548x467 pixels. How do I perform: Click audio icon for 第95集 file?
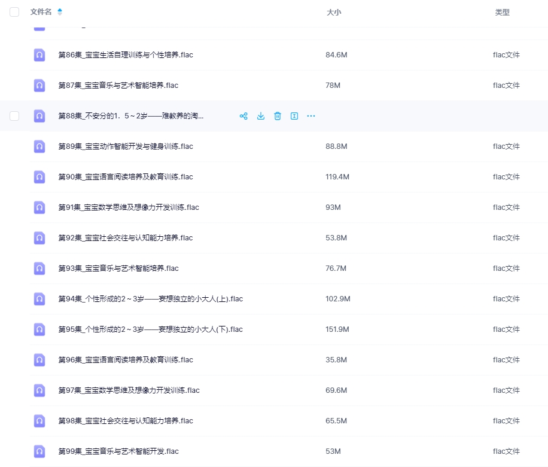[x=39, y=329]
